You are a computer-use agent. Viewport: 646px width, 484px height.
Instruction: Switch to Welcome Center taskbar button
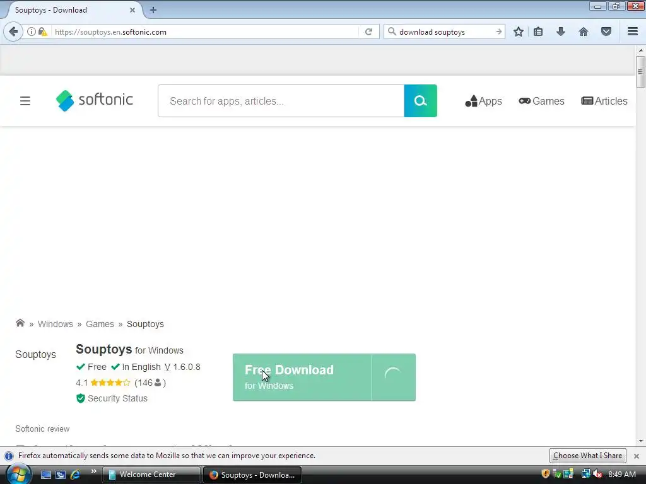pyautogui.click(x=151, y=475)
